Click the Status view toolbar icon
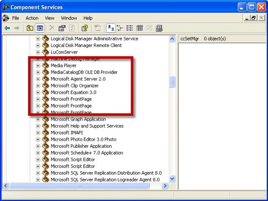The width and height of the screenshot is (268, 201). coord(149,28)
